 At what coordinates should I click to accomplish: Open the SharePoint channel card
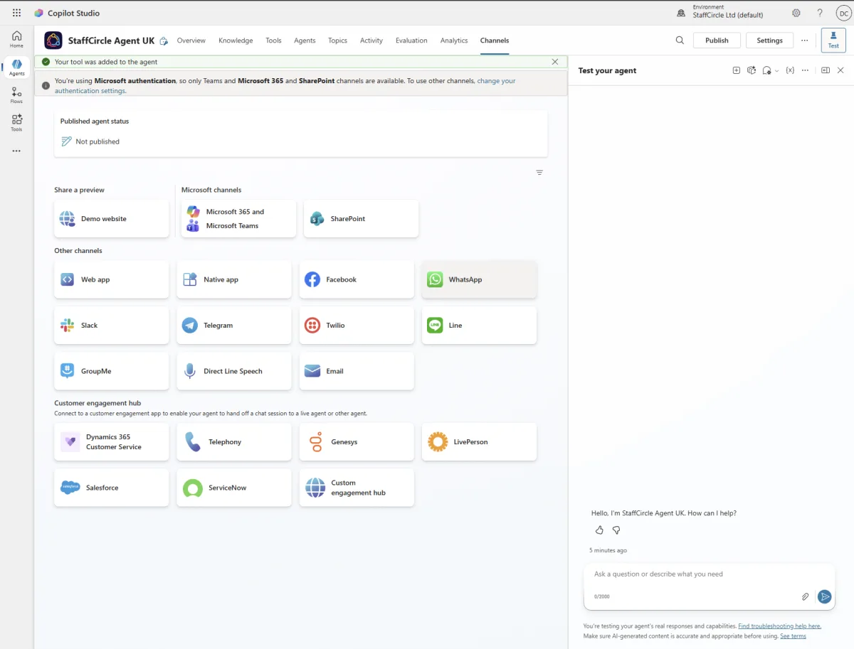click(361, 219)
